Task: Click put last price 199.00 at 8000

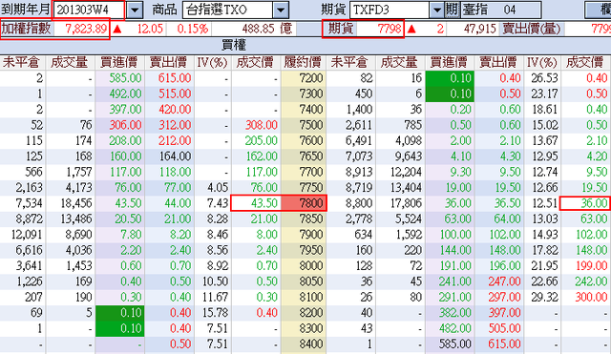Action: click(591, 266)
